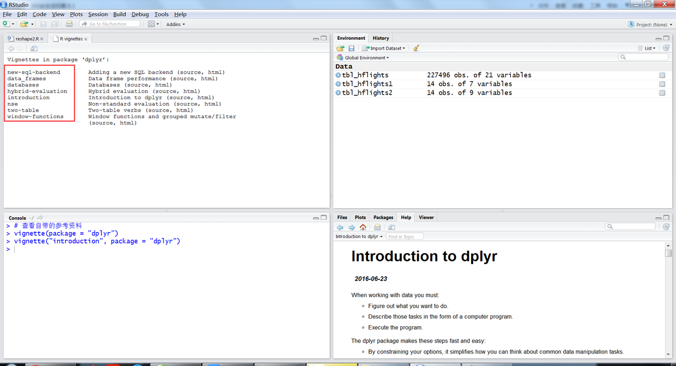This screenshot has width=676, height=366.
Task: Click the Save All documents icon
Action: [55, 24]
